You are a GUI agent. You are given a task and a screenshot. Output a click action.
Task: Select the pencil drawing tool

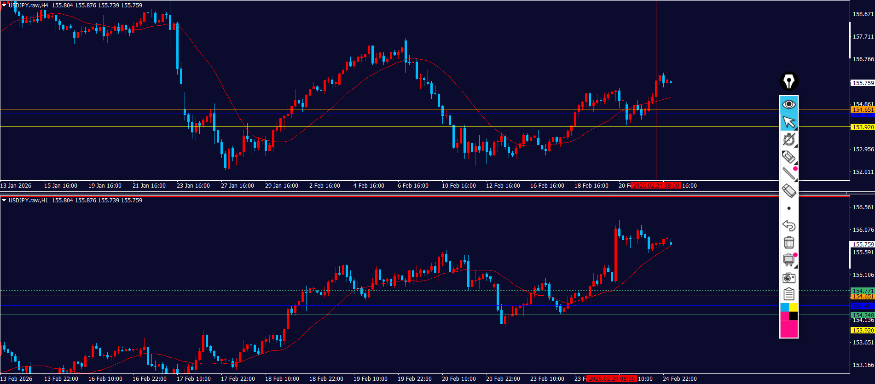click(x=788, y=157)
